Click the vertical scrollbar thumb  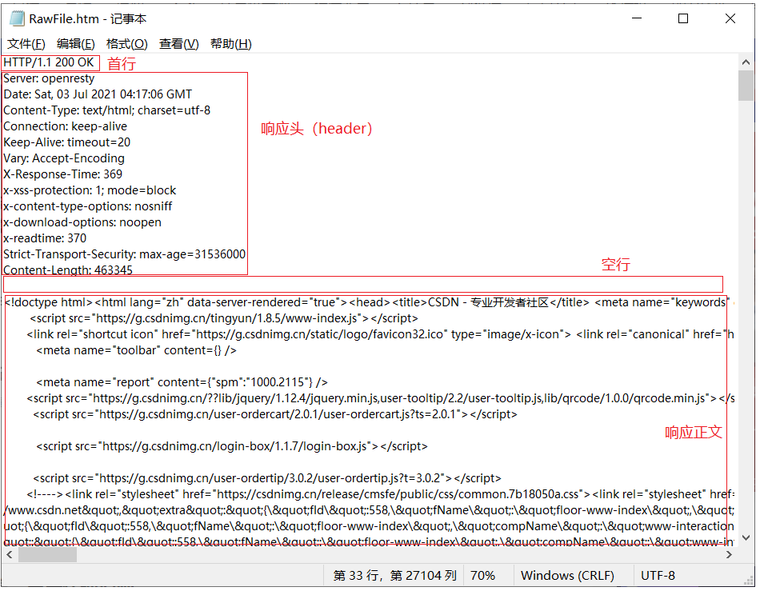click(746, 86)
